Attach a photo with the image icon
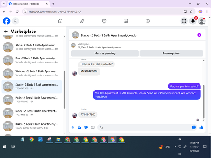The width and height of the screenshot is (211, 158). click(x=79, y=127)
